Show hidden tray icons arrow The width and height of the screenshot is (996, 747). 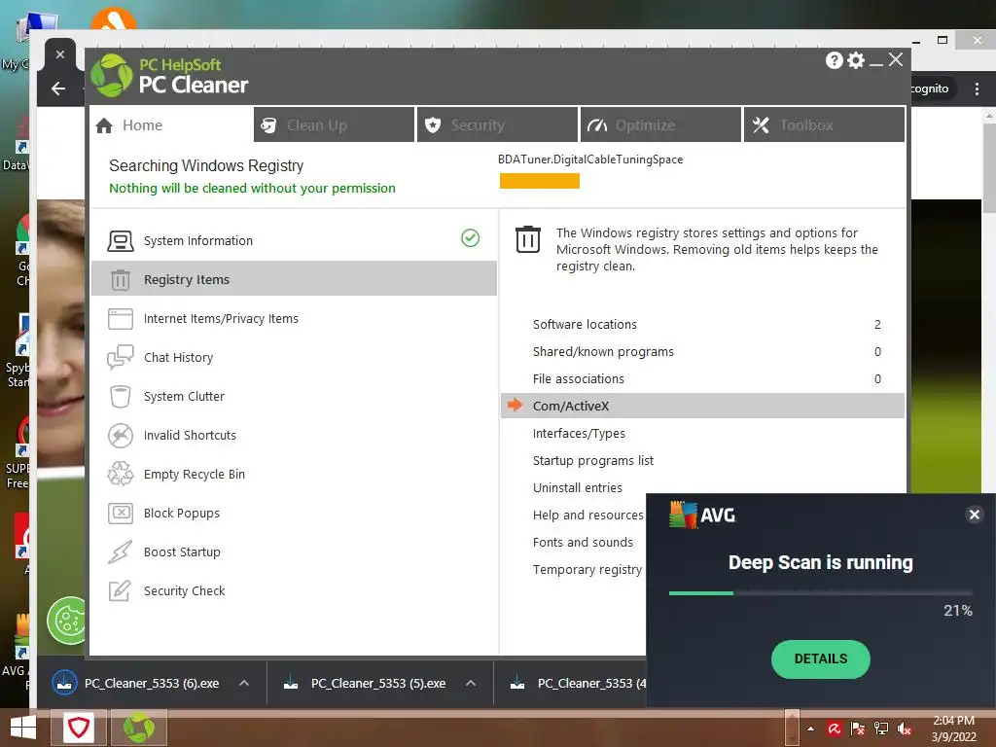pos(810,729)
